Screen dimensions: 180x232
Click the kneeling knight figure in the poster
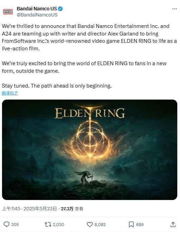[x=85, y=177]
